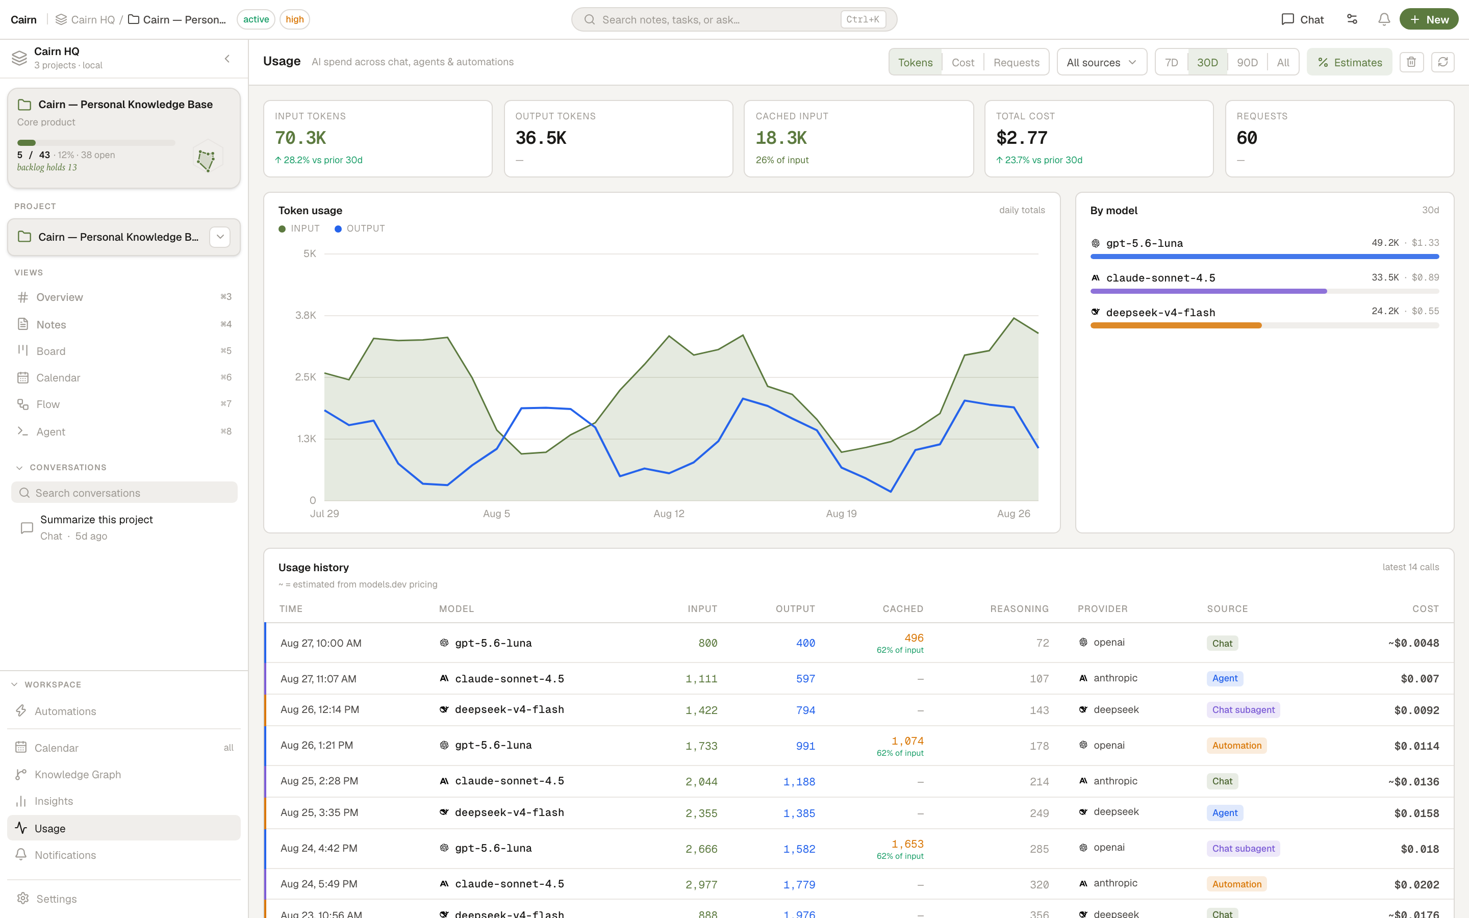Open workspace Calendar labeled all
Image resolution: width=1469 pixels, height=918 pixels.
pos(124,748)
